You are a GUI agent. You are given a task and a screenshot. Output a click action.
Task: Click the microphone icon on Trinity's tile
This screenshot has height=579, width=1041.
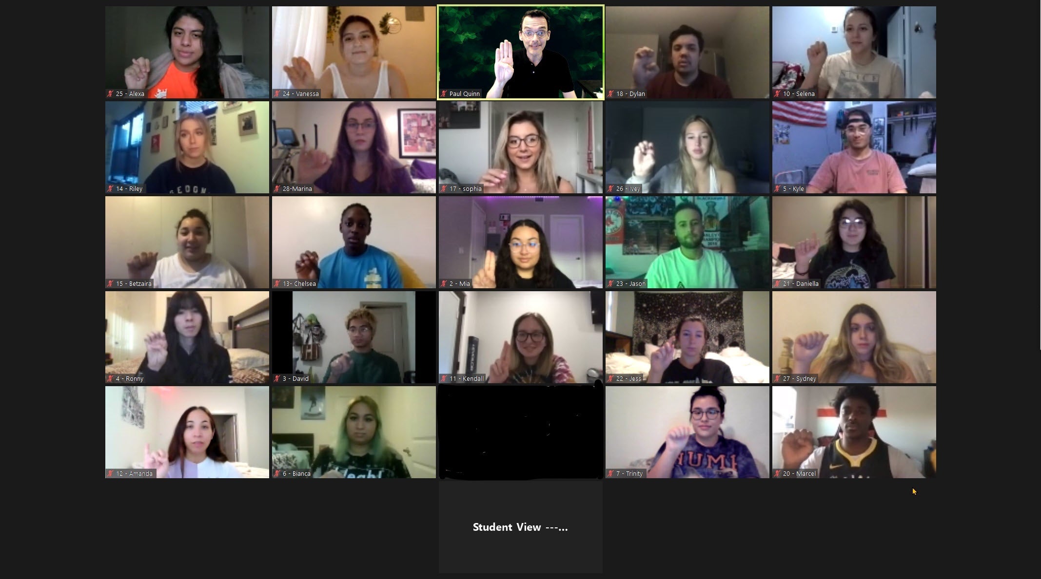610,473
